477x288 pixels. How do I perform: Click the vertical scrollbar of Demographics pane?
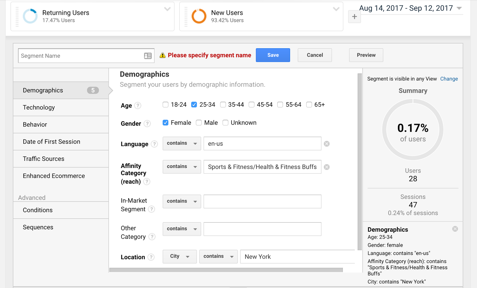[x=360, y=162]
